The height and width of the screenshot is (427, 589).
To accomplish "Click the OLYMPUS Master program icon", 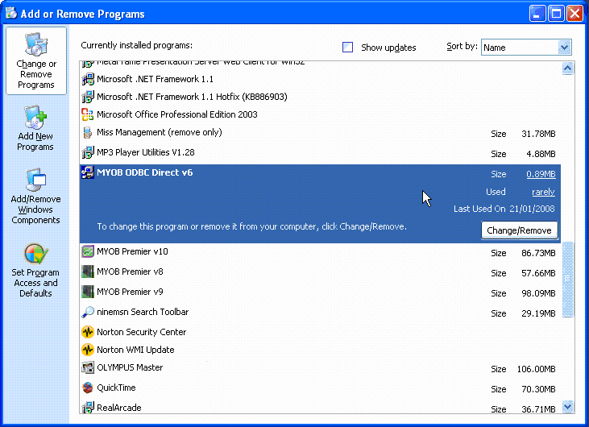I will point(88,368).
